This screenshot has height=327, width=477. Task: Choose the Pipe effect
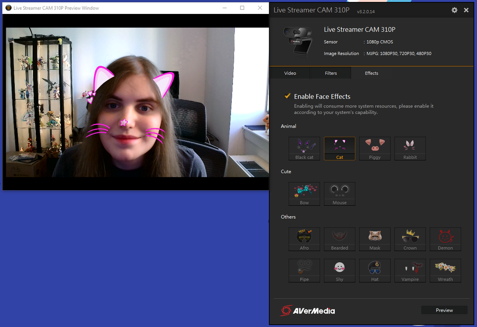(304, 271)
